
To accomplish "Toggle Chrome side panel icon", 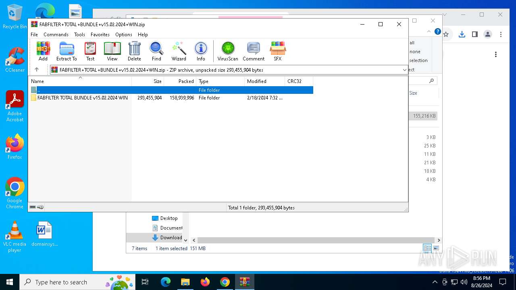I will (x=475, y=35).
